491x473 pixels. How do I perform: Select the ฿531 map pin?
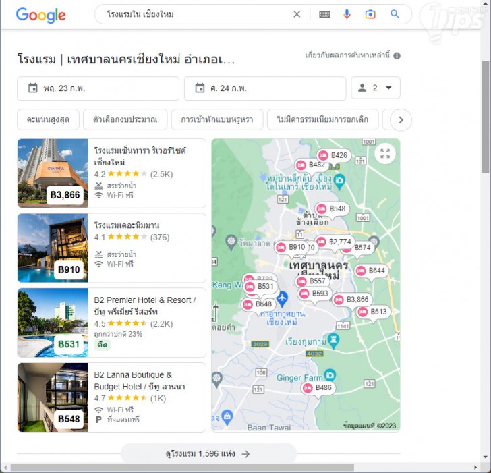click(260, 286)
